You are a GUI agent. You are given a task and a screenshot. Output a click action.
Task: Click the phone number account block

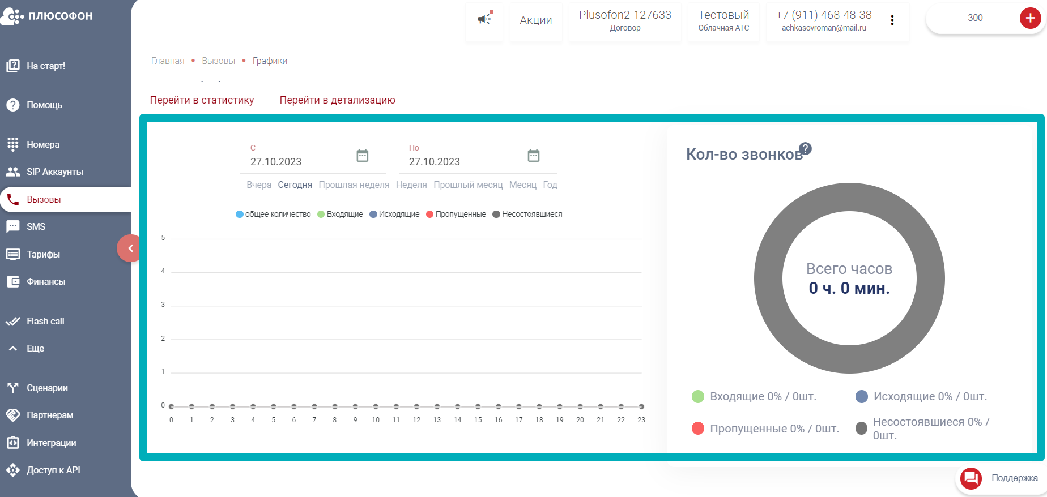coord(824,20)
